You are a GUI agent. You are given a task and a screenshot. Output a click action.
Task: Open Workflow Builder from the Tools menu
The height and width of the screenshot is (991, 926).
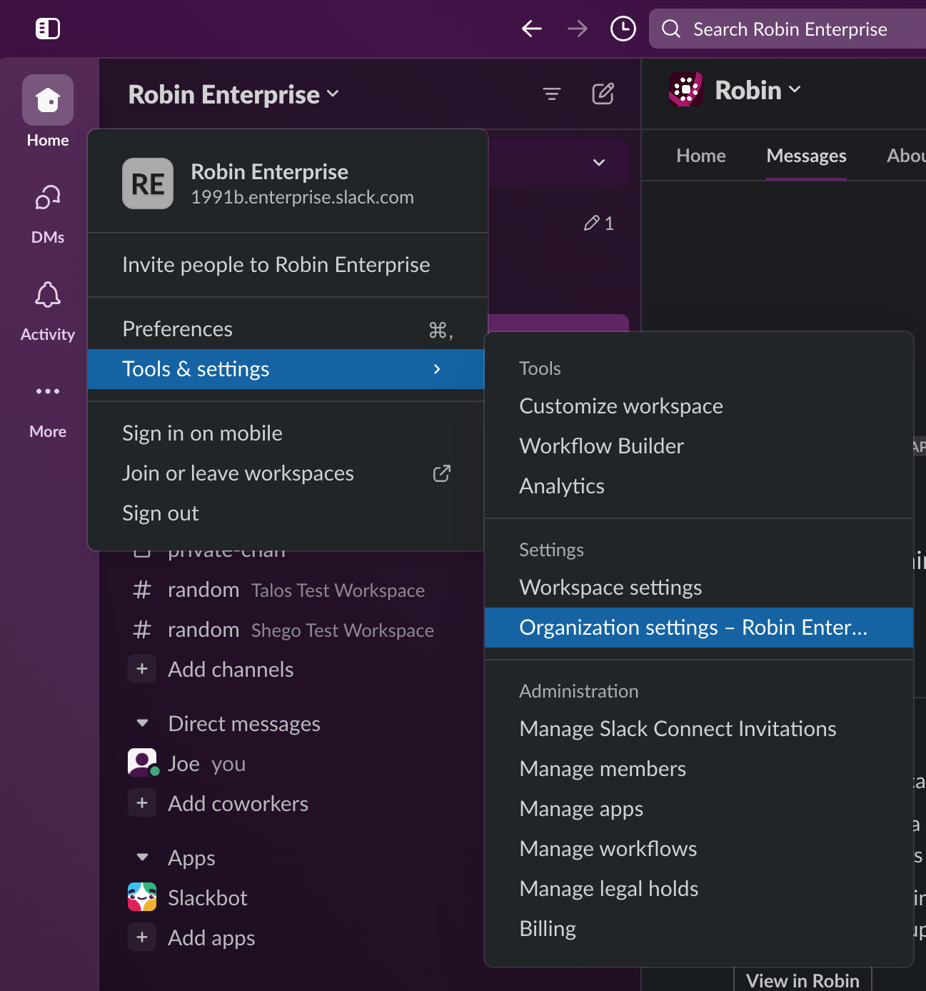[x=601, y=446]
